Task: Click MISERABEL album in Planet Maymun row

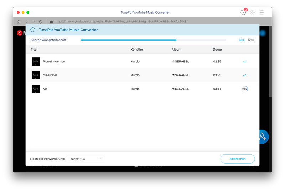Action: click(x=180, y=61)
